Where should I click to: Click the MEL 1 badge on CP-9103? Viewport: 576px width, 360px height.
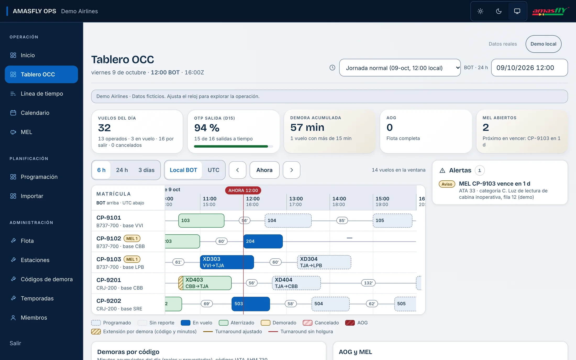pyautogui.click(x=132, y=259)
